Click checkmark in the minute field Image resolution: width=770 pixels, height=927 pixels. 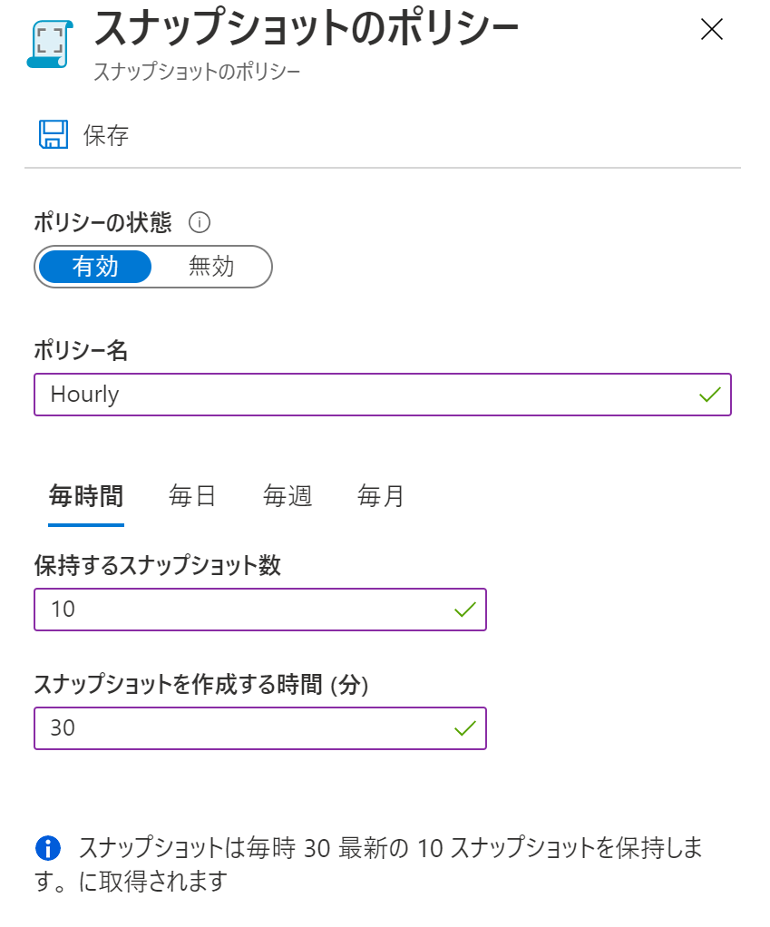pos(465,728)
